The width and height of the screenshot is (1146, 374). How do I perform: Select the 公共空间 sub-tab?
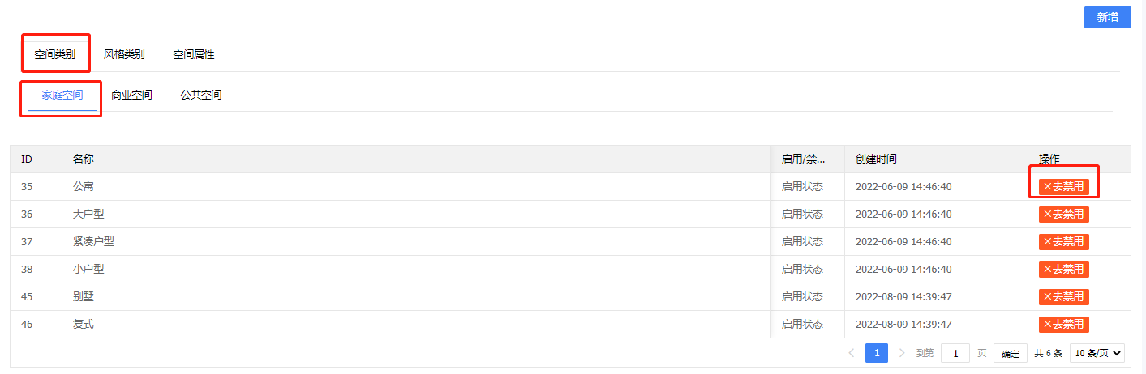pos(201,95)
